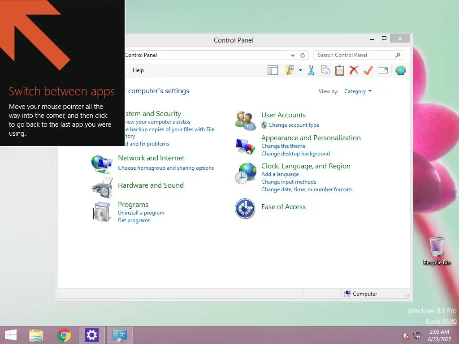Click Change desktop background link
The image size is (459, 344).
[296, 154]
